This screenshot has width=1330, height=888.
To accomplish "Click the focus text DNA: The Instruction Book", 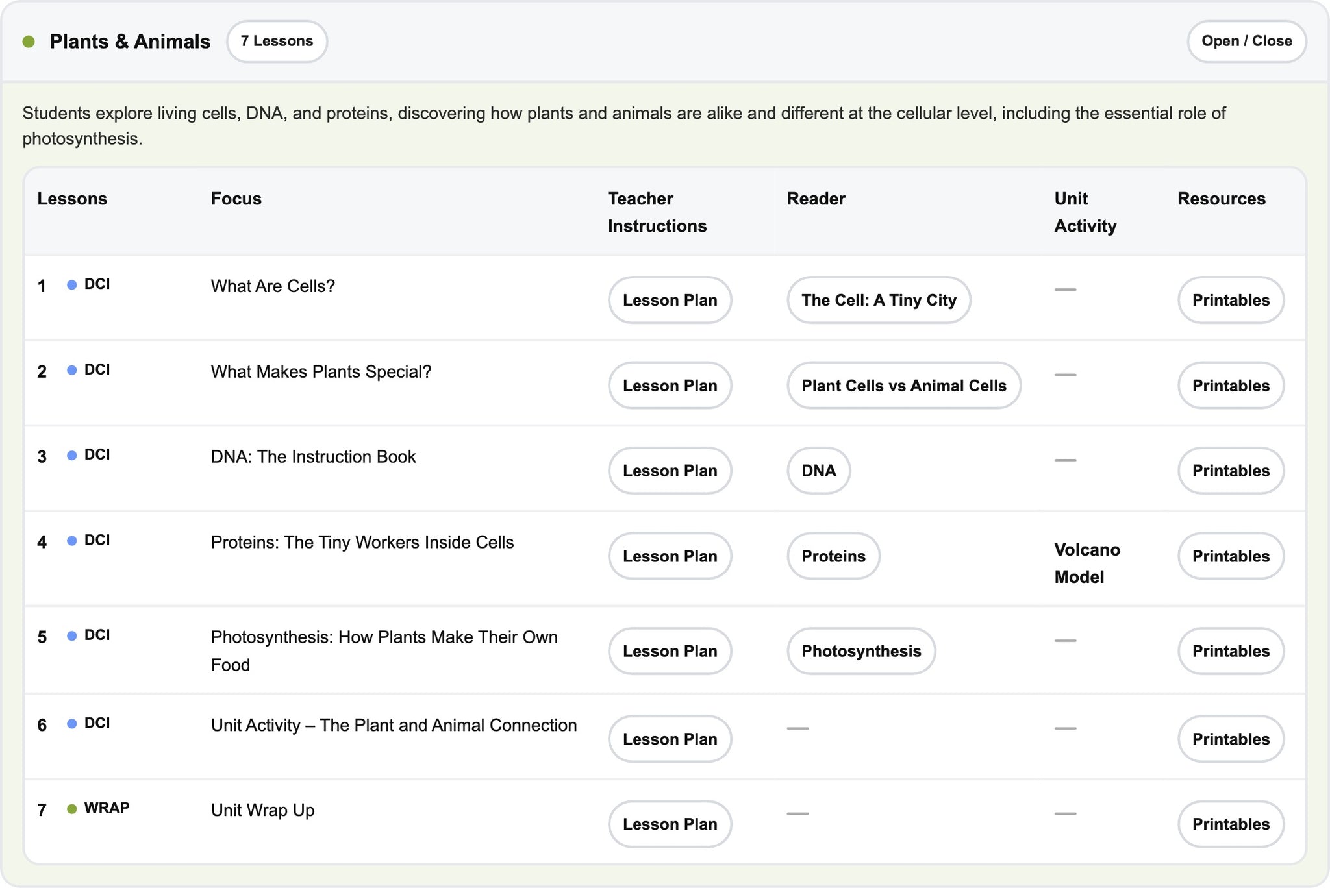I will [x=313, y=457].
